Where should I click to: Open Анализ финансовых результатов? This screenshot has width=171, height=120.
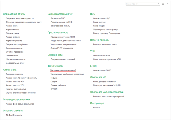pos(20,104)
